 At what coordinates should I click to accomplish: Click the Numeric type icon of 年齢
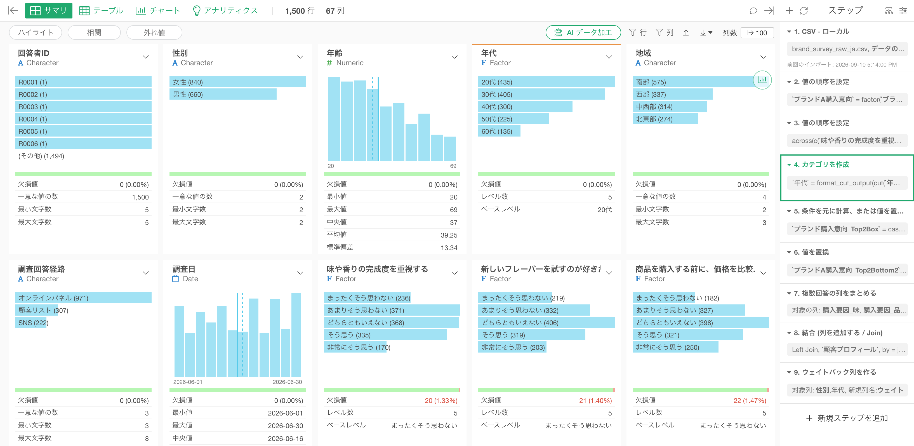[329, 63]
